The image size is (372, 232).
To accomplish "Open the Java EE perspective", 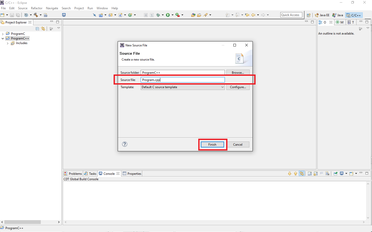I will click(322, 15).
